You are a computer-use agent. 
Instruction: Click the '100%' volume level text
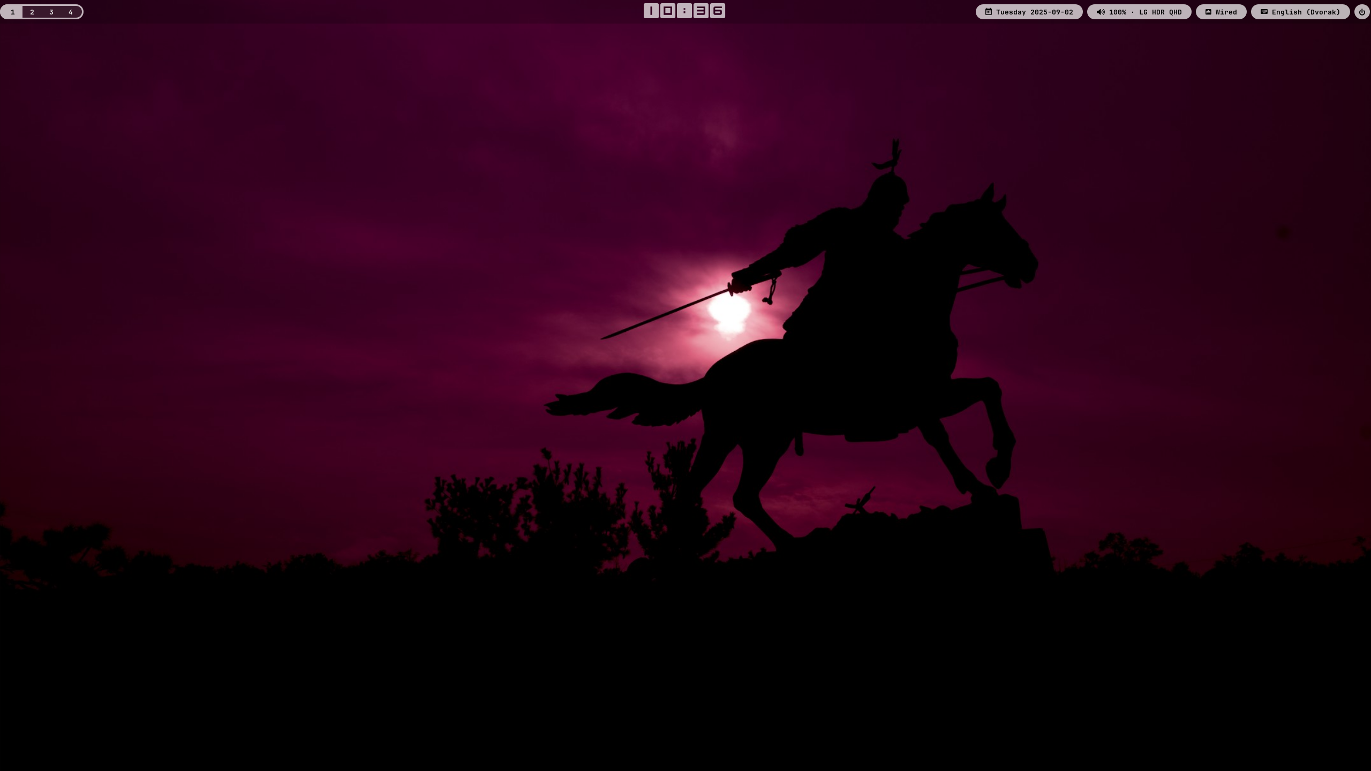coord(1117,12)
